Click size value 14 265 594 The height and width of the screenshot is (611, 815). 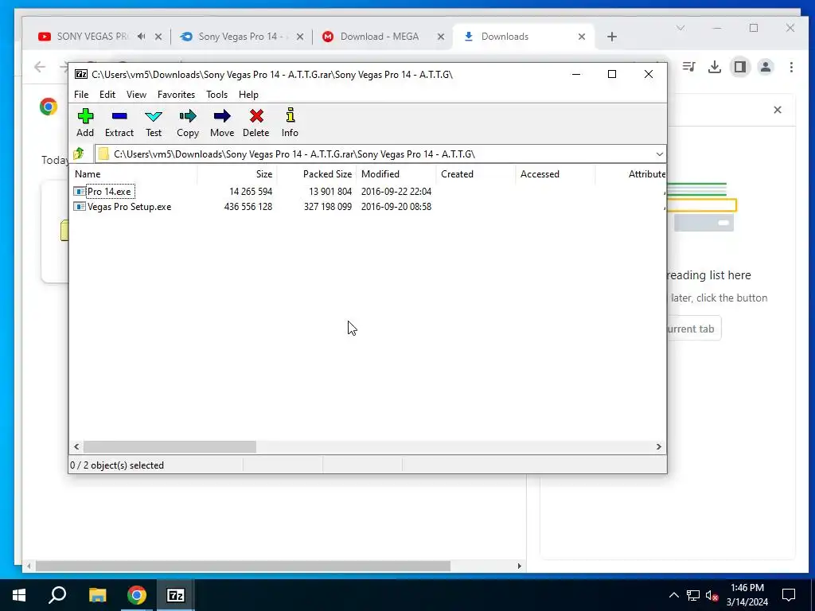pos(251,192)
